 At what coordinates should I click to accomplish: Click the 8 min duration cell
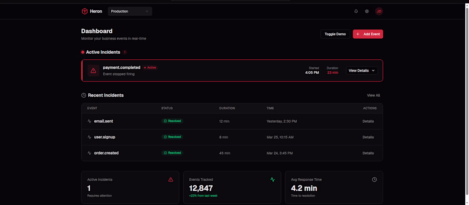(224, 137)
